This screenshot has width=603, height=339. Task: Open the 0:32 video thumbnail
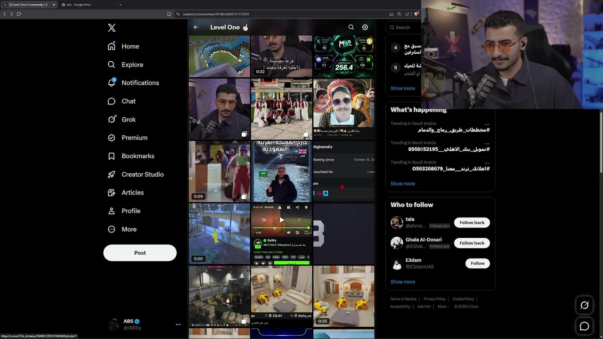pos(281,56)
